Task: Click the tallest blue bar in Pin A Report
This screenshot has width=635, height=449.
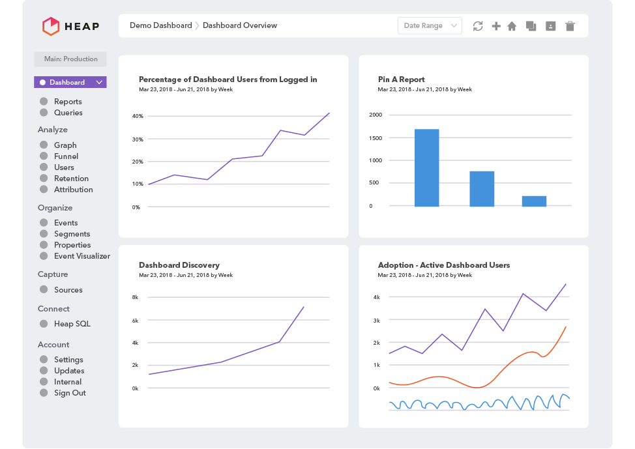Action: point(426,167)
